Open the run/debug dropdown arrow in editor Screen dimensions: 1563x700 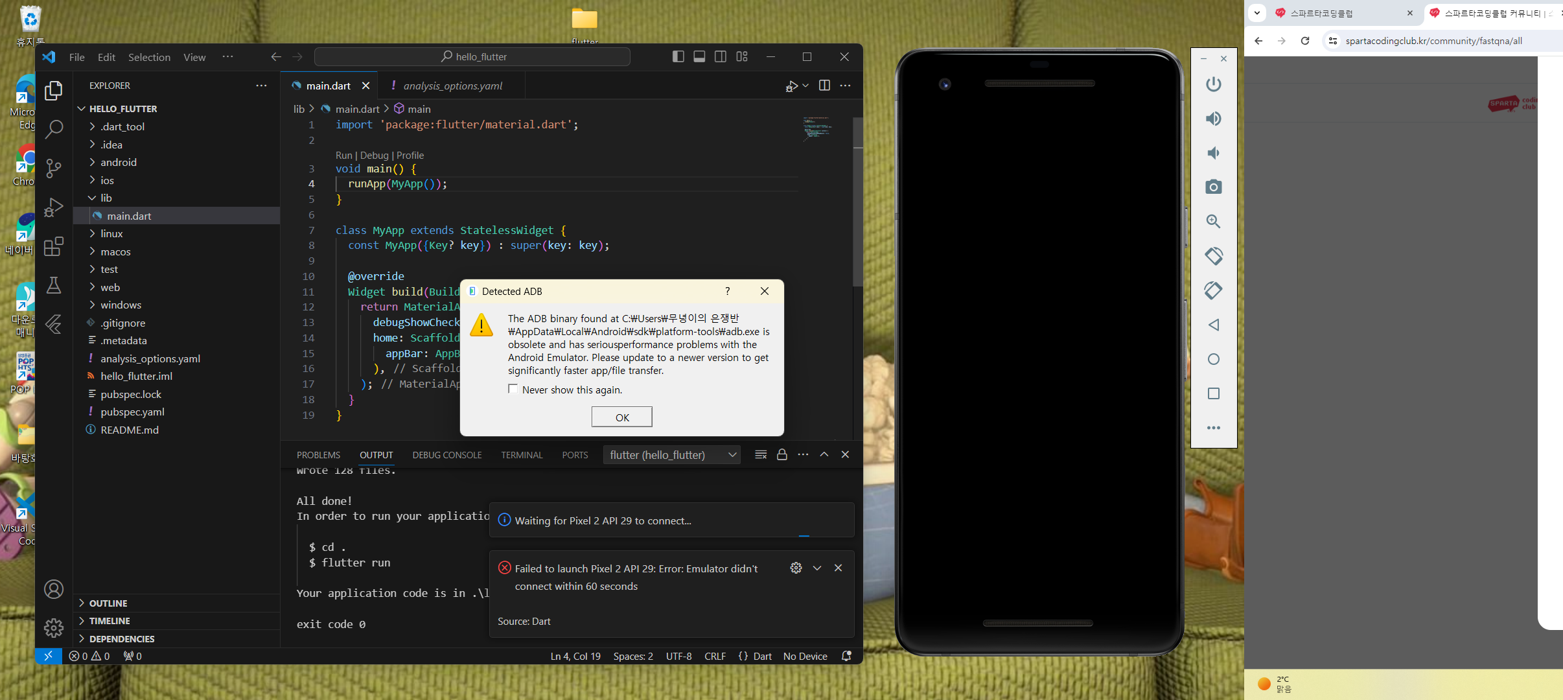[805, 86]
